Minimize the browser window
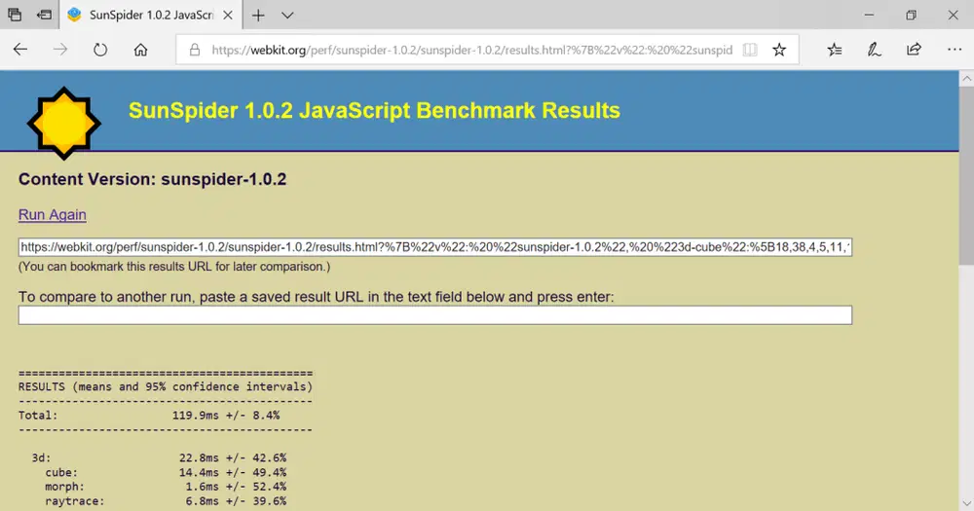Image resolution: width=974 pixels, height=511 pixels. 869,15
